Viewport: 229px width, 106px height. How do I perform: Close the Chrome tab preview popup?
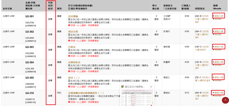151,87
